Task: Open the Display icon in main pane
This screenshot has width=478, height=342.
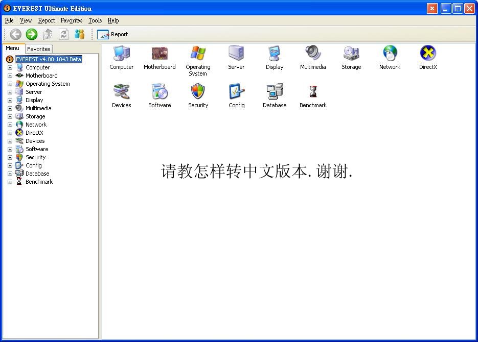Action: pos(275,53)
